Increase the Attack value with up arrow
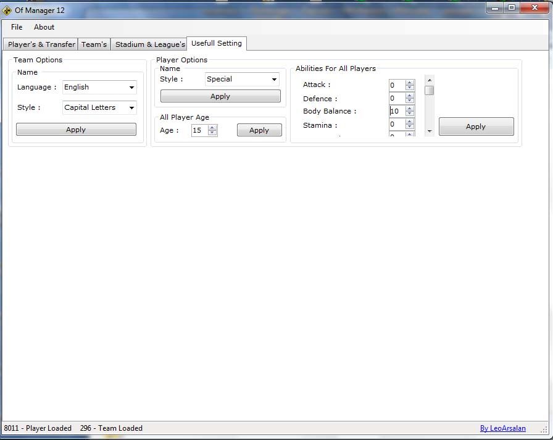 pos(410,82)
